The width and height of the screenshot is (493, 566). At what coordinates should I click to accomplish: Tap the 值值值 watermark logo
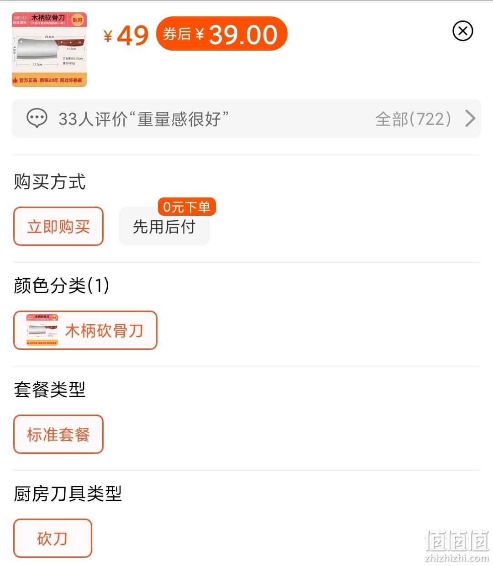(x=456, y=545)
